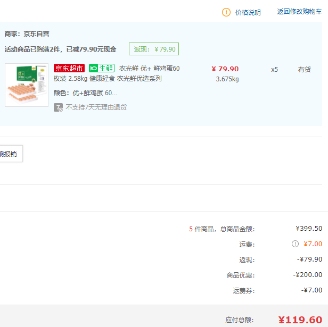Click the orange shipping fee ¥7.00
The height and width of the screenshot is (327, 328).
click(x=313, y=244)
